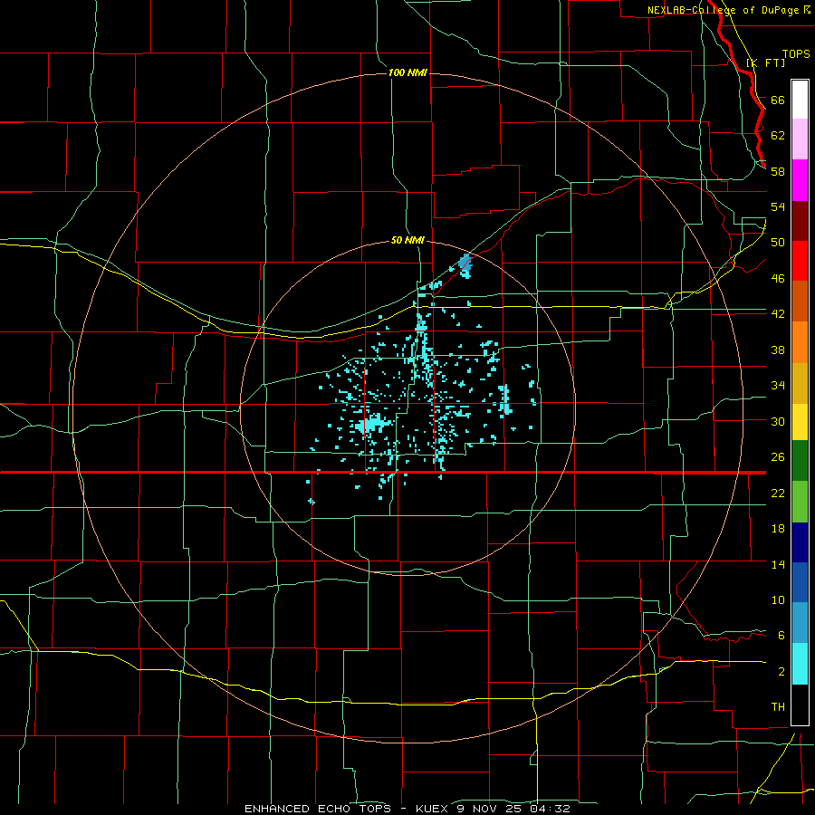Click the legend value '54'
815x815 pixels.
click(778, 206)
